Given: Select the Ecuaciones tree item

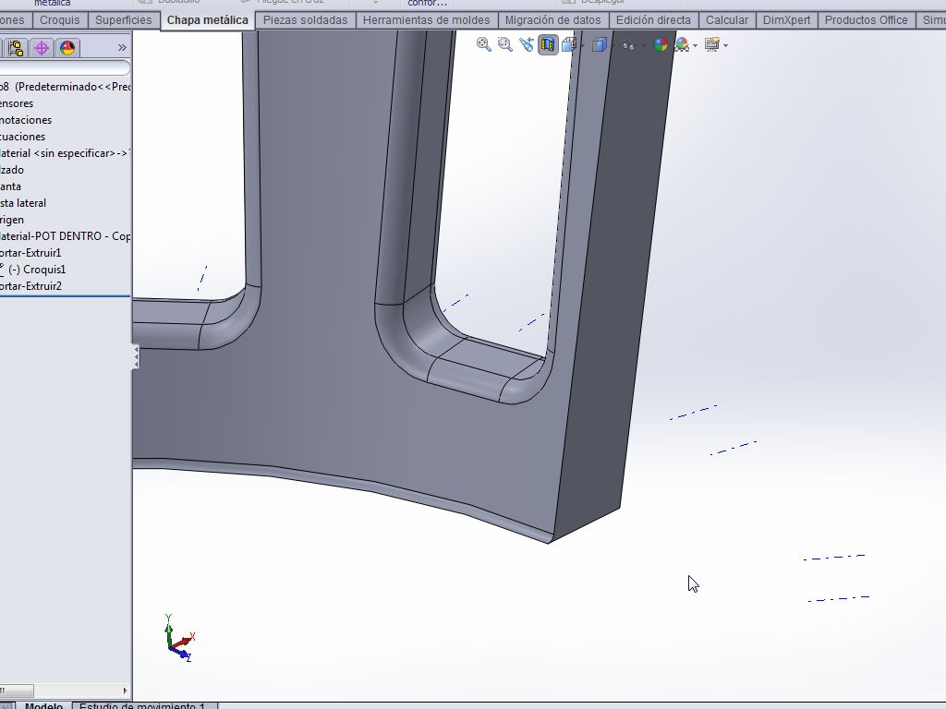Looking at the screenshot, I should (x=22, y=137).
